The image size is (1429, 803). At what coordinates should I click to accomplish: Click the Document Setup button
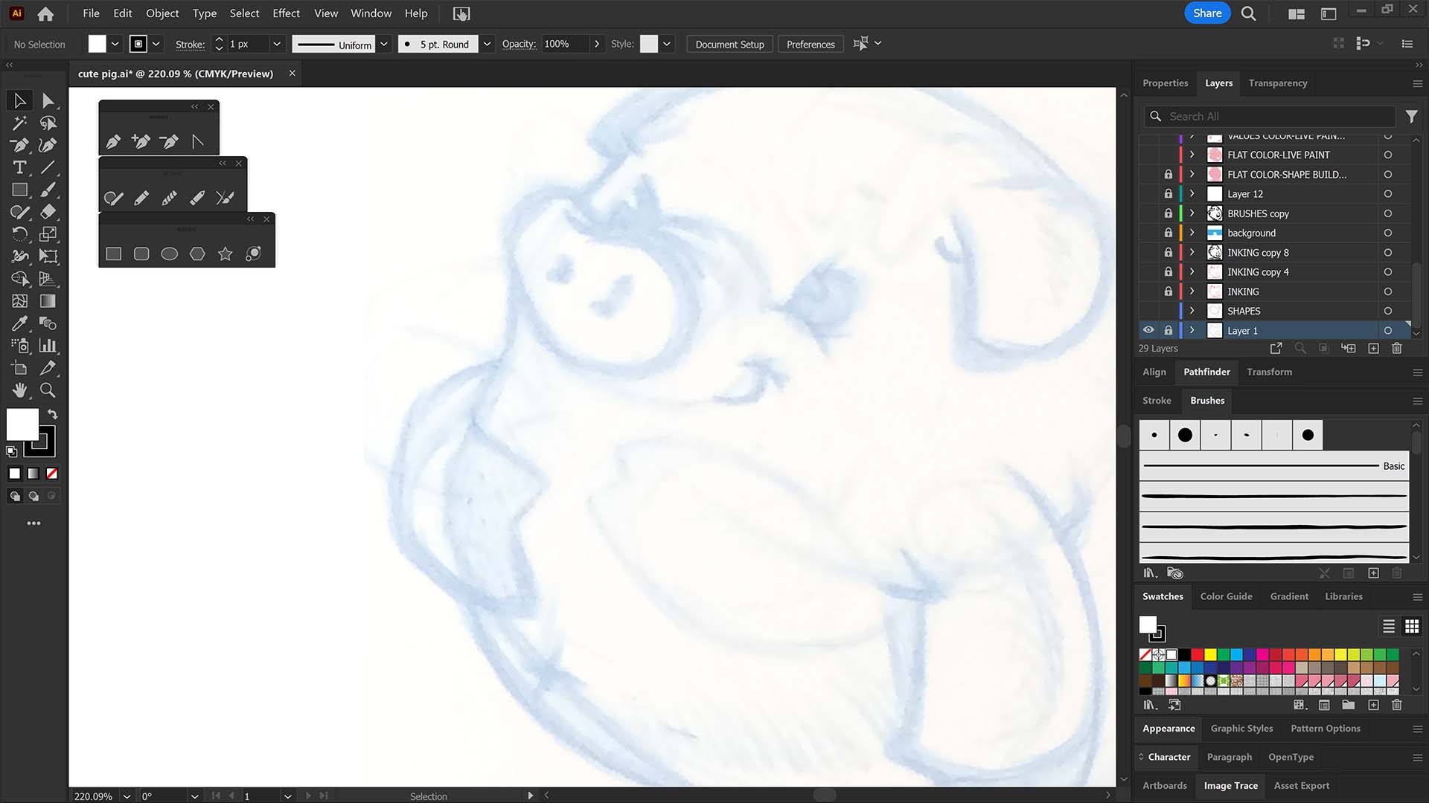tap(729, 44)
